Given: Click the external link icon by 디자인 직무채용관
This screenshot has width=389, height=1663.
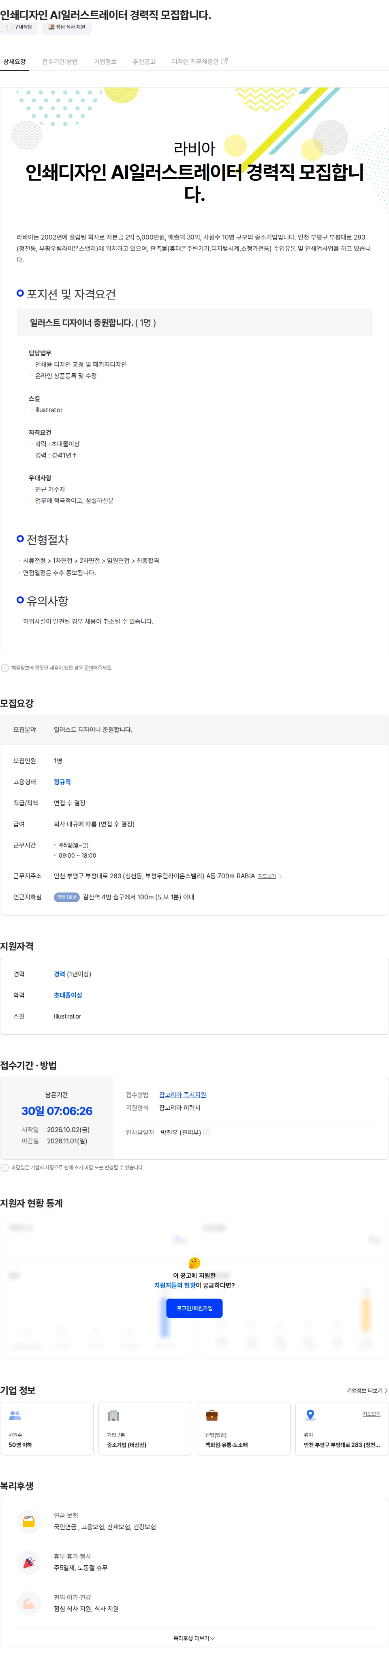Looking at the screenshot, I should click(224, 61).
